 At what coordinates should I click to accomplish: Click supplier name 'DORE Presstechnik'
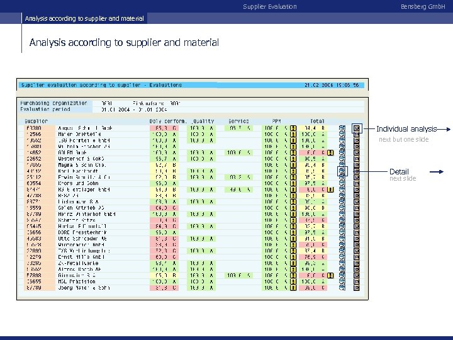(x=82, y=232)
